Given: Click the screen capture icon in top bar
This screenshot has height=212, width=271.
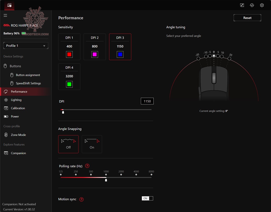Looking at the screenshot, I should coord(242,5).
